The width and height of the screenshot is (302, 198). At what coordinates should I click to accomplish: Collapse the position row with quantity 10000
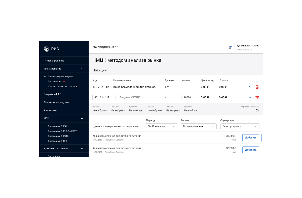point(250,97)
